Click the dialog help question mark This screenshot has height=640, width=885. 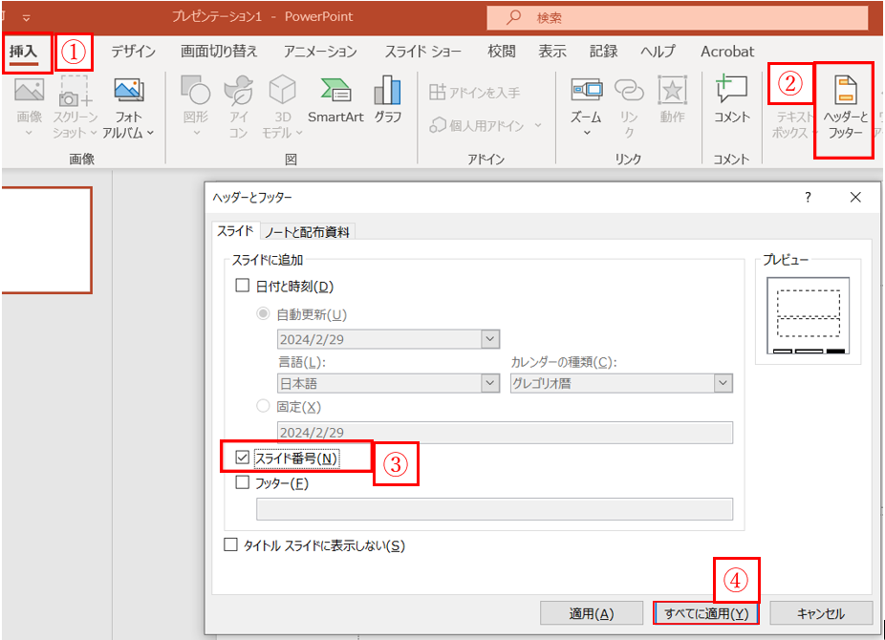click(x=808, y=197)
